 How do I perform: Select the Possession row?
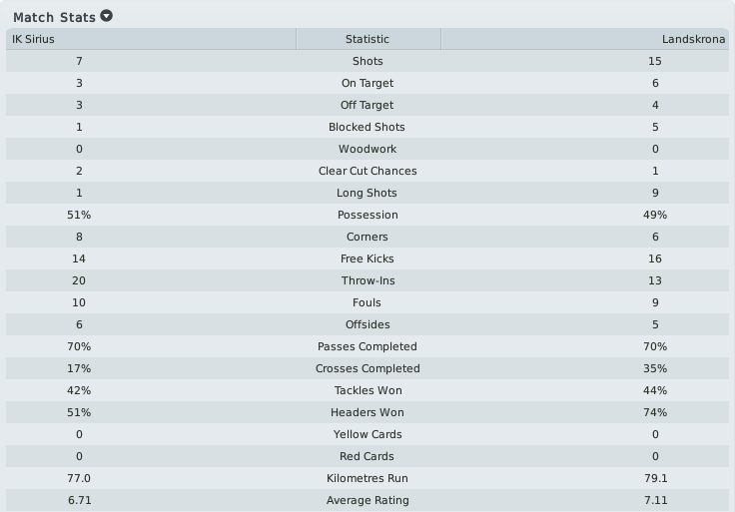coord(367,215)
